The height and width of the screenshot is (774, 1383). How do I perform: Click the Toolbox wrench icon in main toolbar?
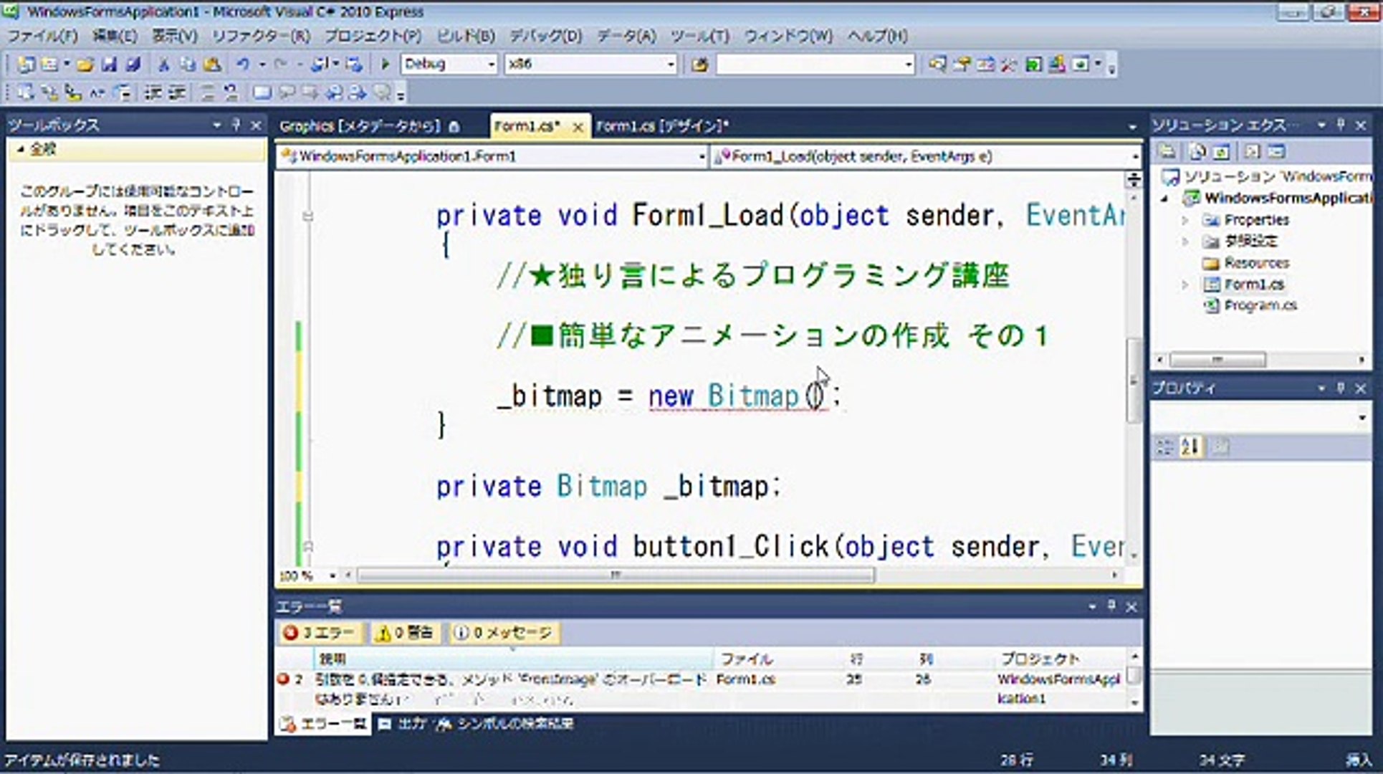point(1008,64)
